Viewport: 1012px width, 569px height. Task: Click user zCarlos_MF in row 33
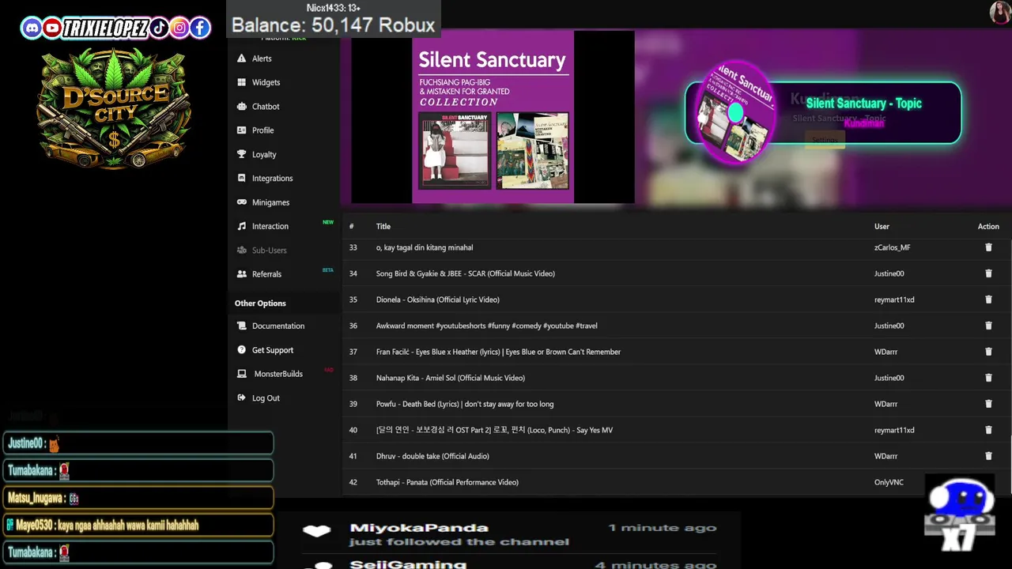pyautogui.click(x=892, y=247)
